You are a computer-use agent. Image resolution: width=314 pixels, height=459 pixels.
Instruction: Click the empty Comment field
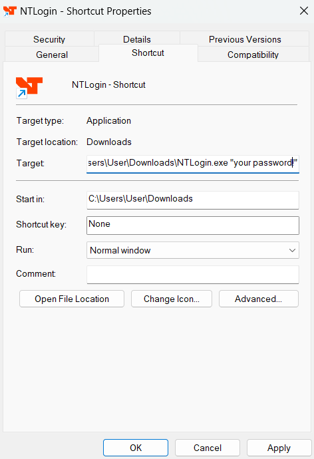192,275
